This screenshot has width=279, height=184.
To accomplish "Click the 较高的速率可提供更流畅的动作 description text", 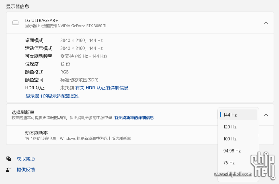I will pyautogui.click(x=62, y=118).
